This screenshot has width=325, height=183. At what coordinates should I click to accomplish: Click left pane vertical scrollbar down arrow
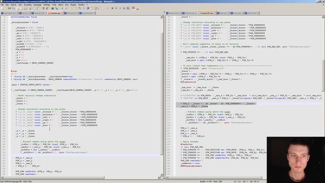coord(161,175)
